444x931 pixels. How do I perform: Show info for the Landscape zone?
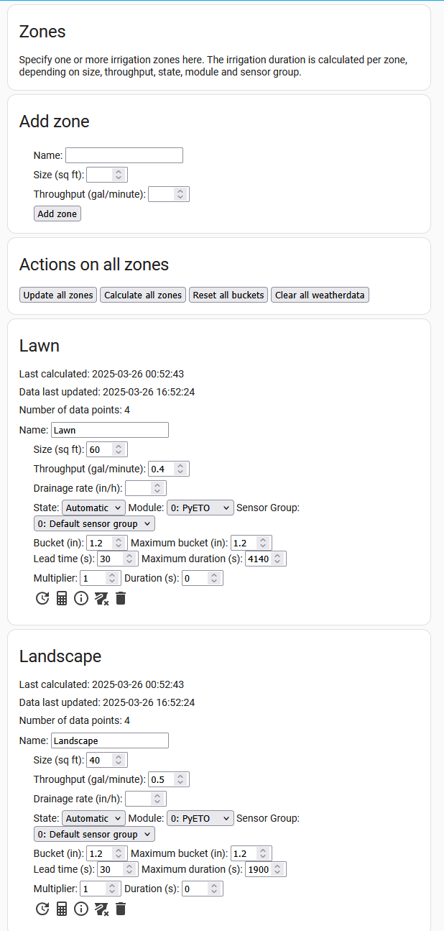coord(81,909)
